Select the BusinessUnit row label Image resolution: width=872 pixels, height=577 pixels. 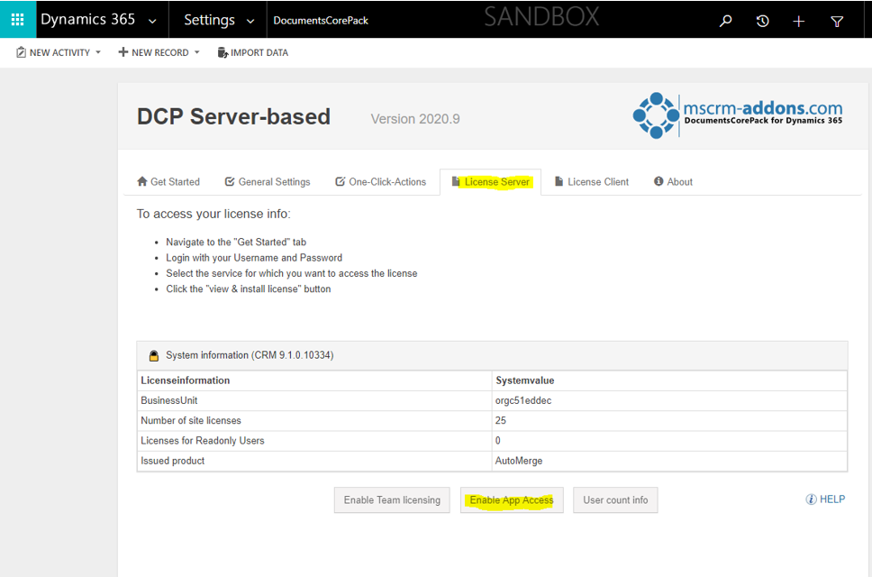point(169,400)
